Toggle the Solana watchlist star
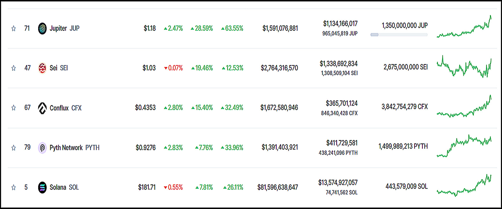 [14, 187]
